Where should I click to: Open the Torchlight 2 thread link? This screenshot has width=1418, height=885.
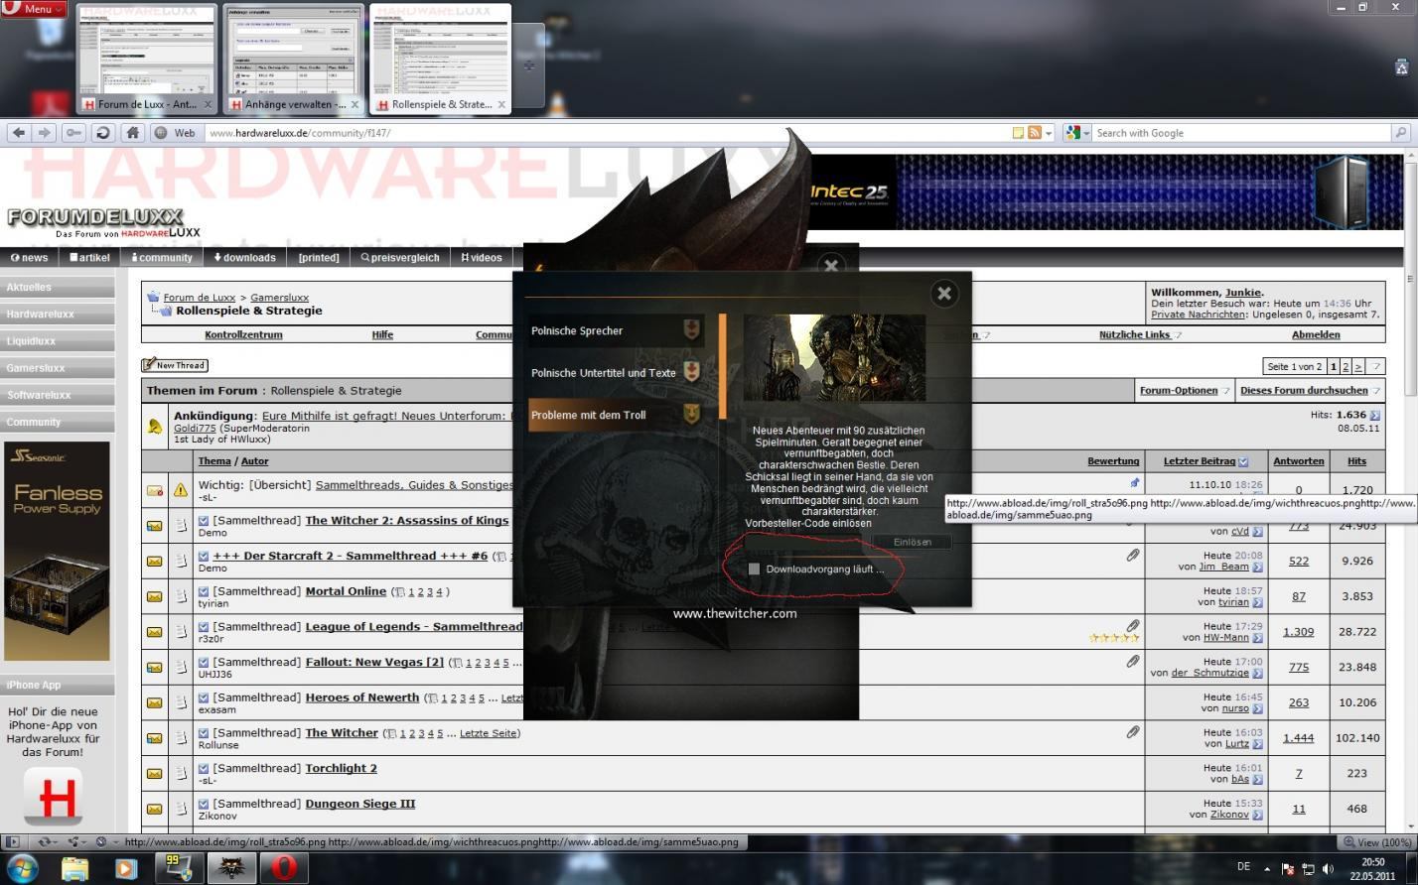341,768
